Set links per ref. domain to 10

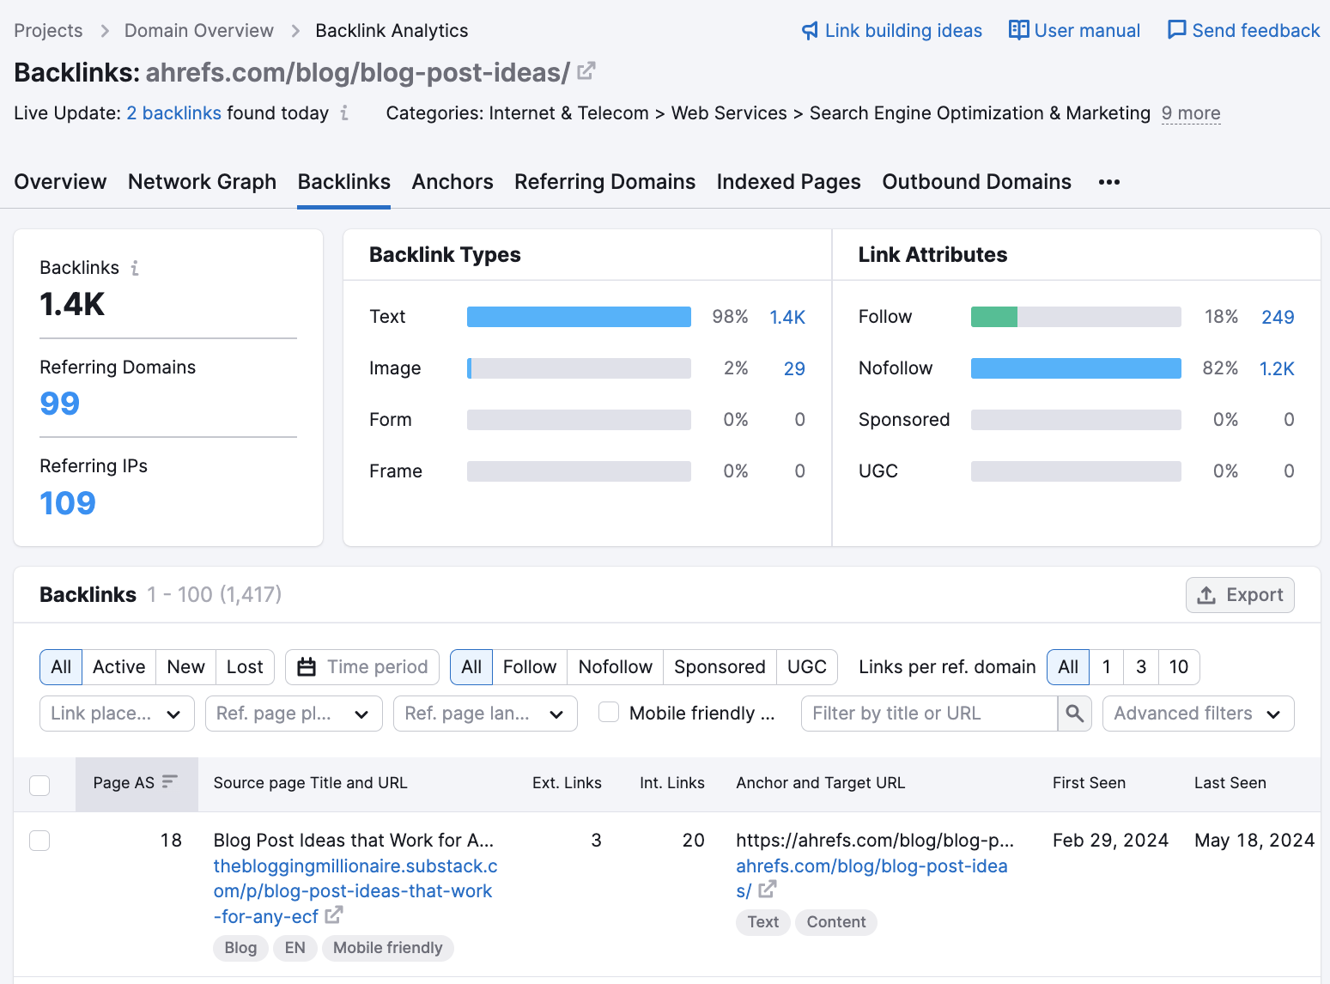point(1179,667)
